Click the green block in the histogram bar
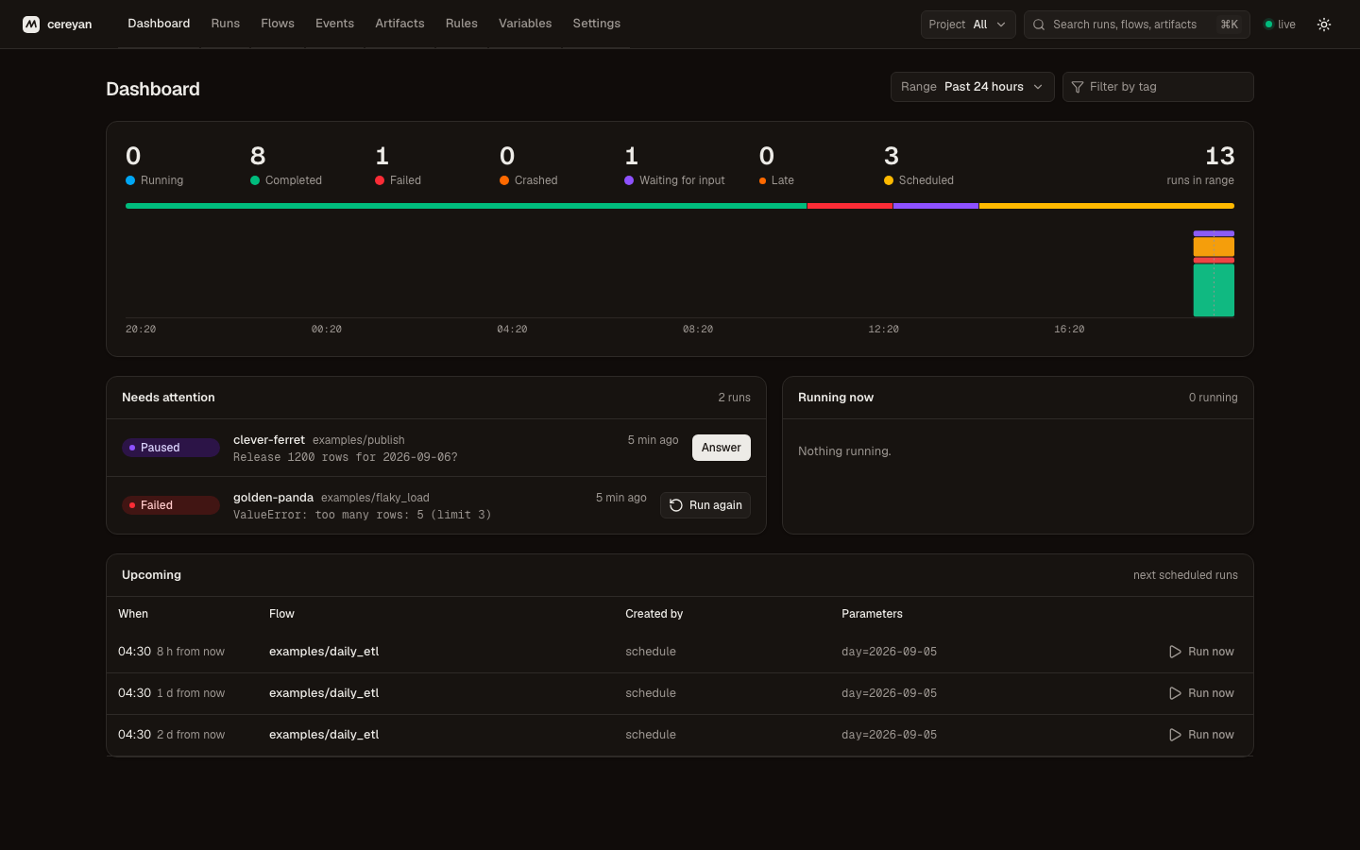The width and height of the screenshot is (1360, 850). pyautogui.click(x=1214, y=290)
